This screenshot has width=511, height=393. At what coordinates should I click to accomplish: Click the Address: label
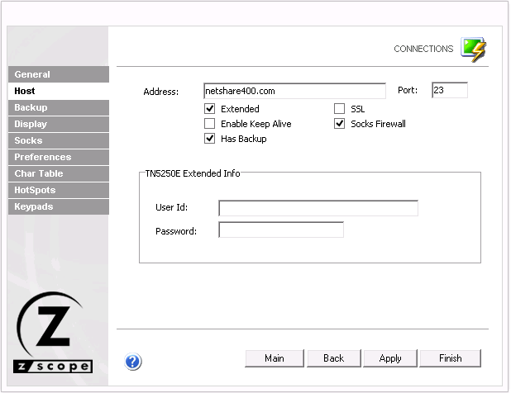tap(161, 92)
